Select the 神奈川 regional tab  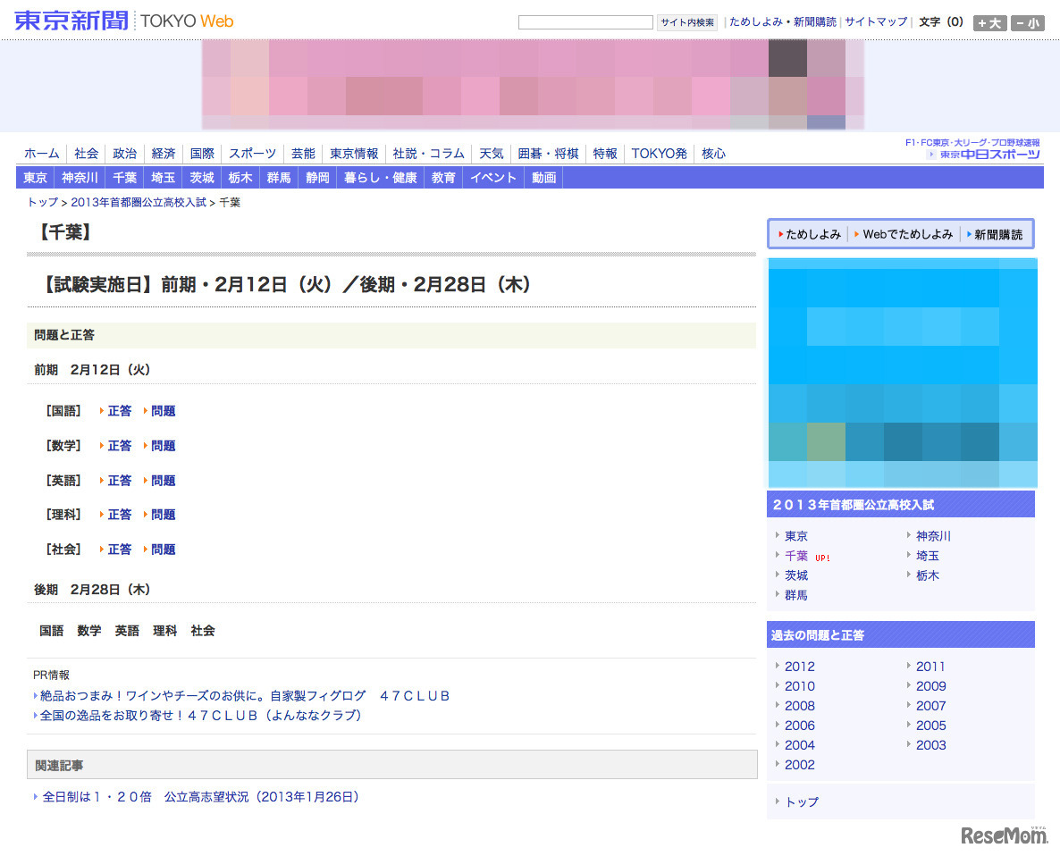(80, 178)
